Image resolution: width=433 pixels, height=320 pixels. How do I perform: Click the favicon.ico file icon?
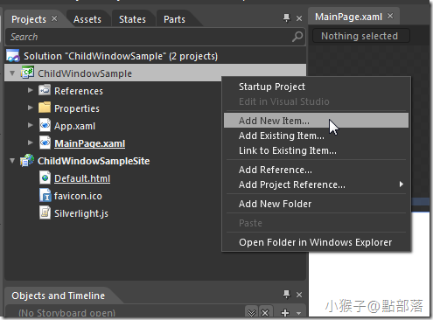coord(45,195)
